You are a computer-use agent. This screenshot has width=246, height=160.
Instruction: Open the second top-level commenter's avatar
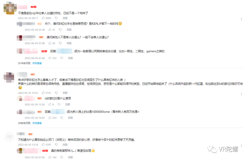9,77
